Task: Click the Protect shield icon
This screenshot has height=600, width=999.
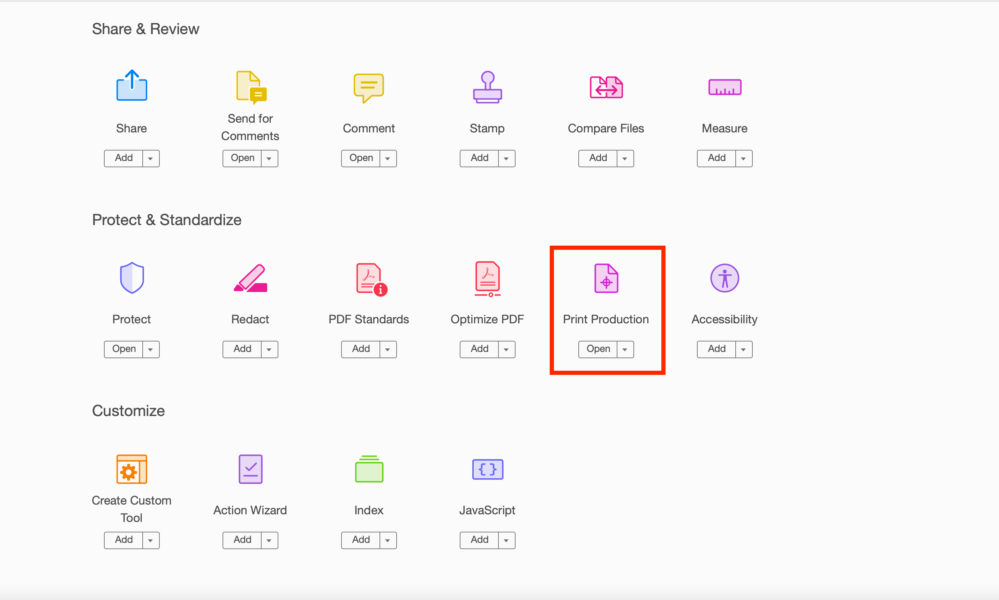Action: point(132,278)
